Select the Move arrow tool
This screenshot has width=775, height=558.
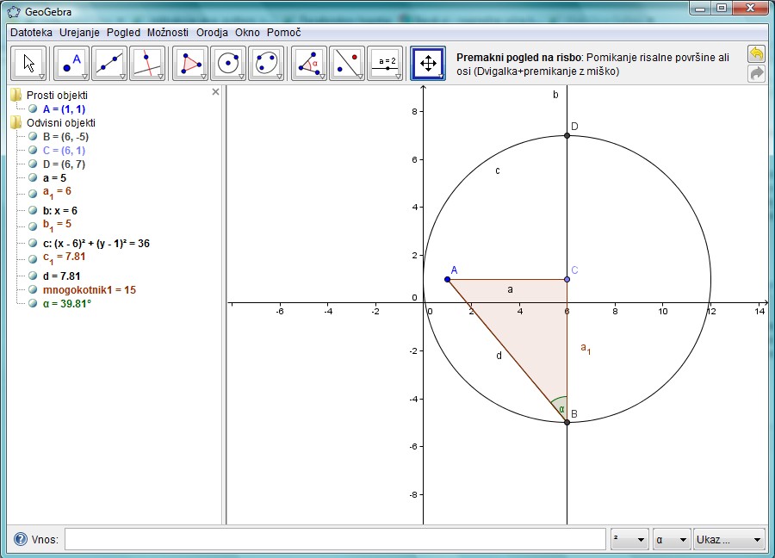point(29,63)
